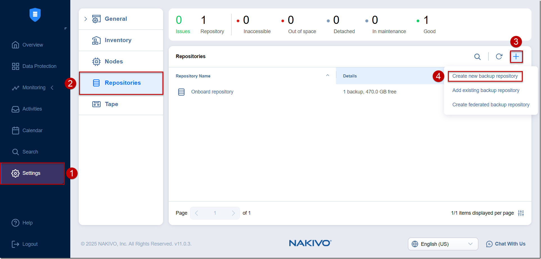Click the Logout arrow icon
Viewport: 541px width, 259px height.
tap(15, 244)
